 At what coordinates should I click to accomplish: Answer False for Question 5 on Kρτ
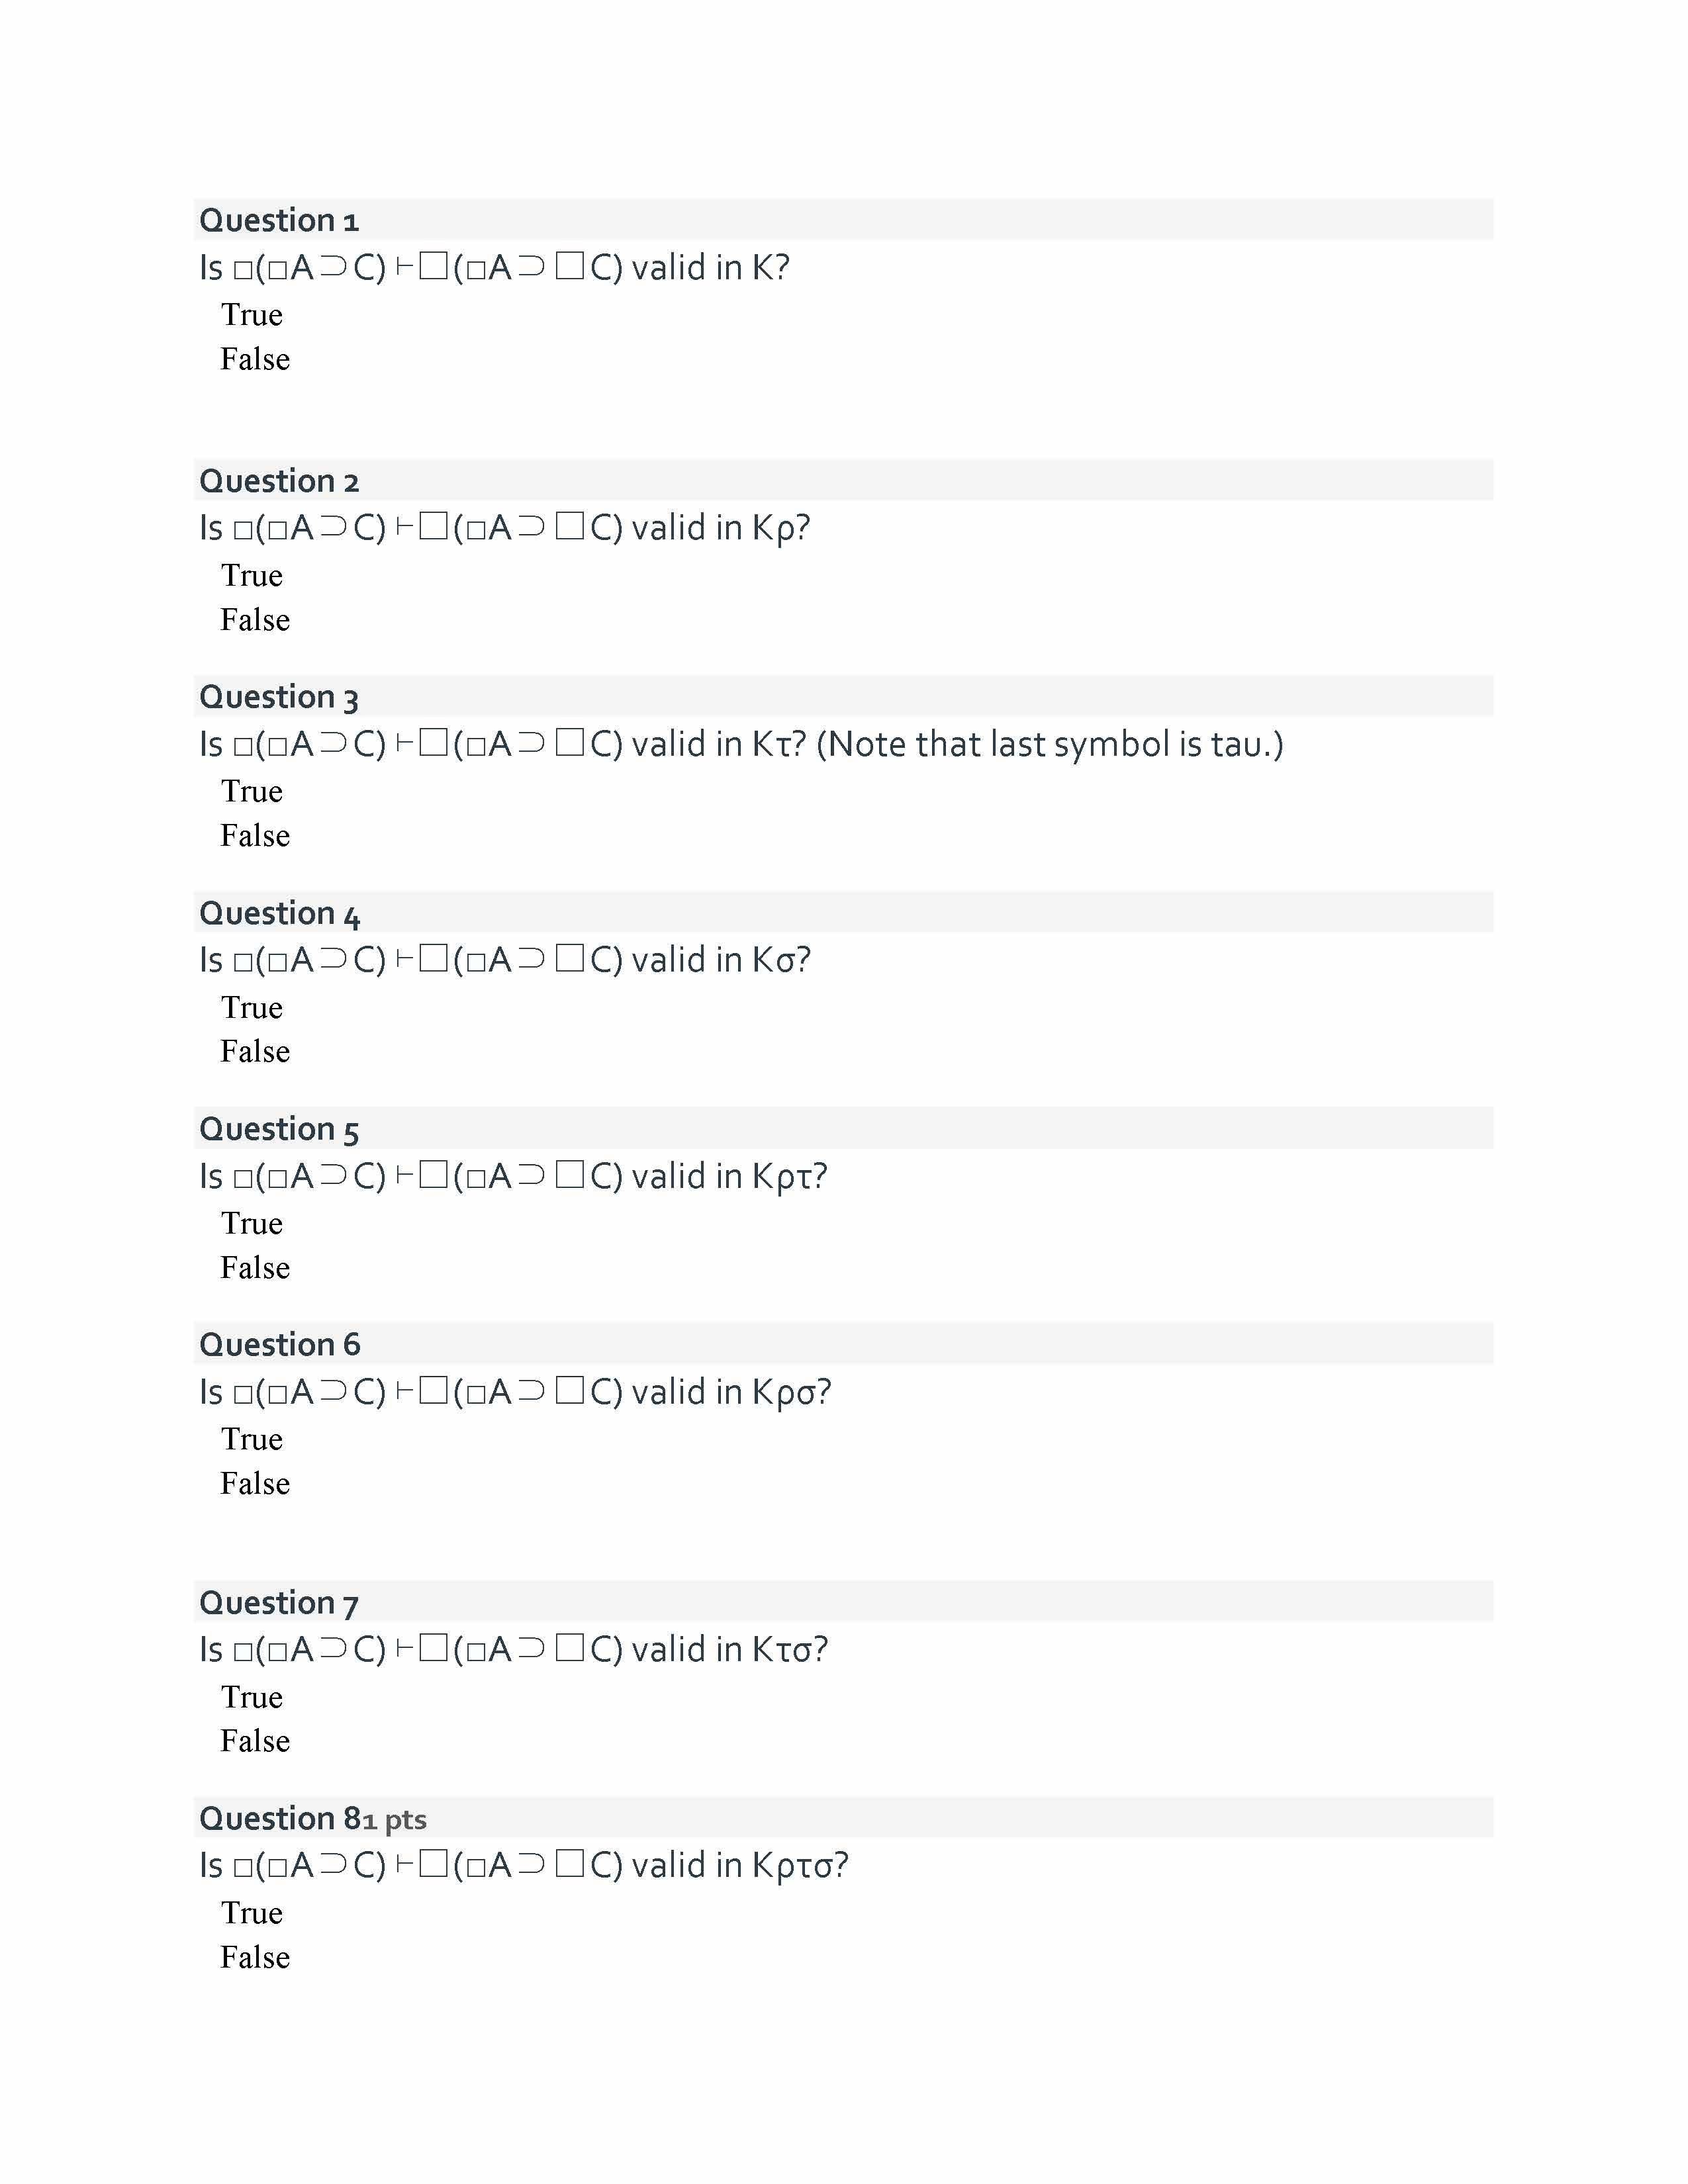(255, 1268)
